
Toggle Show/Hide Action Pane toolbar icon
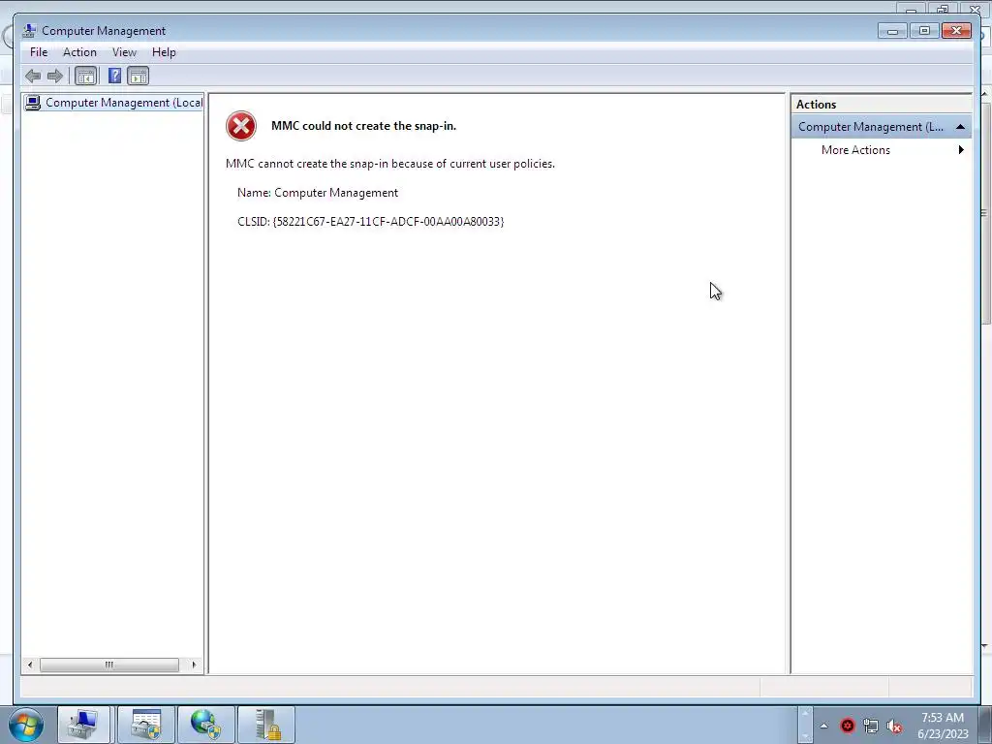138,77
